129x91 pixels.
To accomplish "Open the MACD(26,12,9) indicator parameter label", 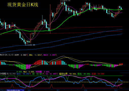I will click(x=7, y=55).
